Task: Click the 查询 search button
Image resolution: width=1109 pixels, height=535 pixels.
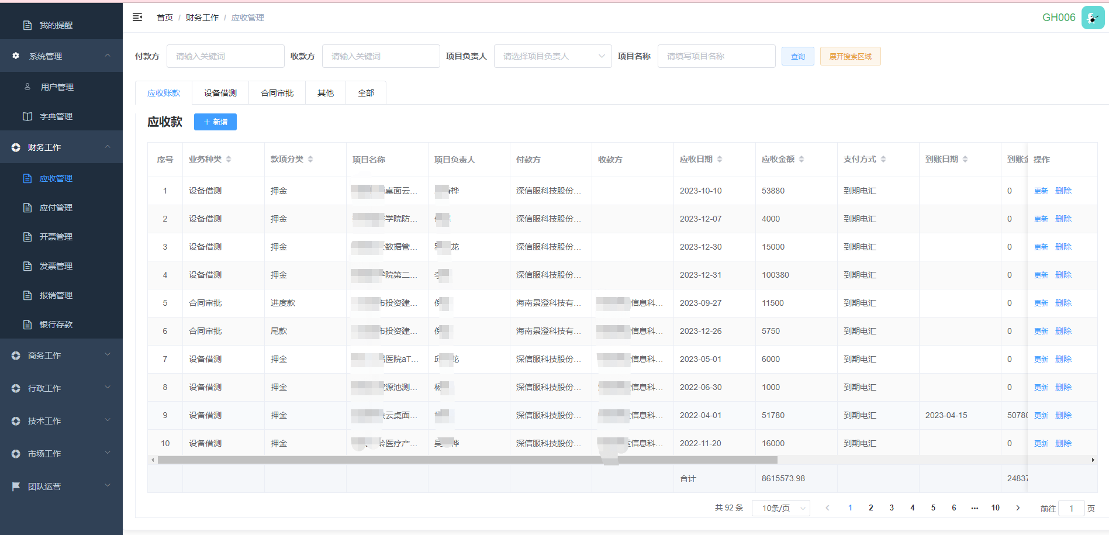Action: point(798,56)
